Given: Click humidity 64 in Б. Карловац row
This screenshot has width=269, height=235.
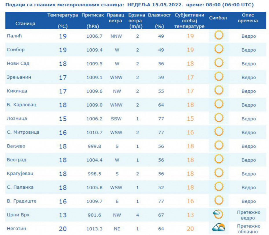Looking at the screenshot, I should coord(161,105).
